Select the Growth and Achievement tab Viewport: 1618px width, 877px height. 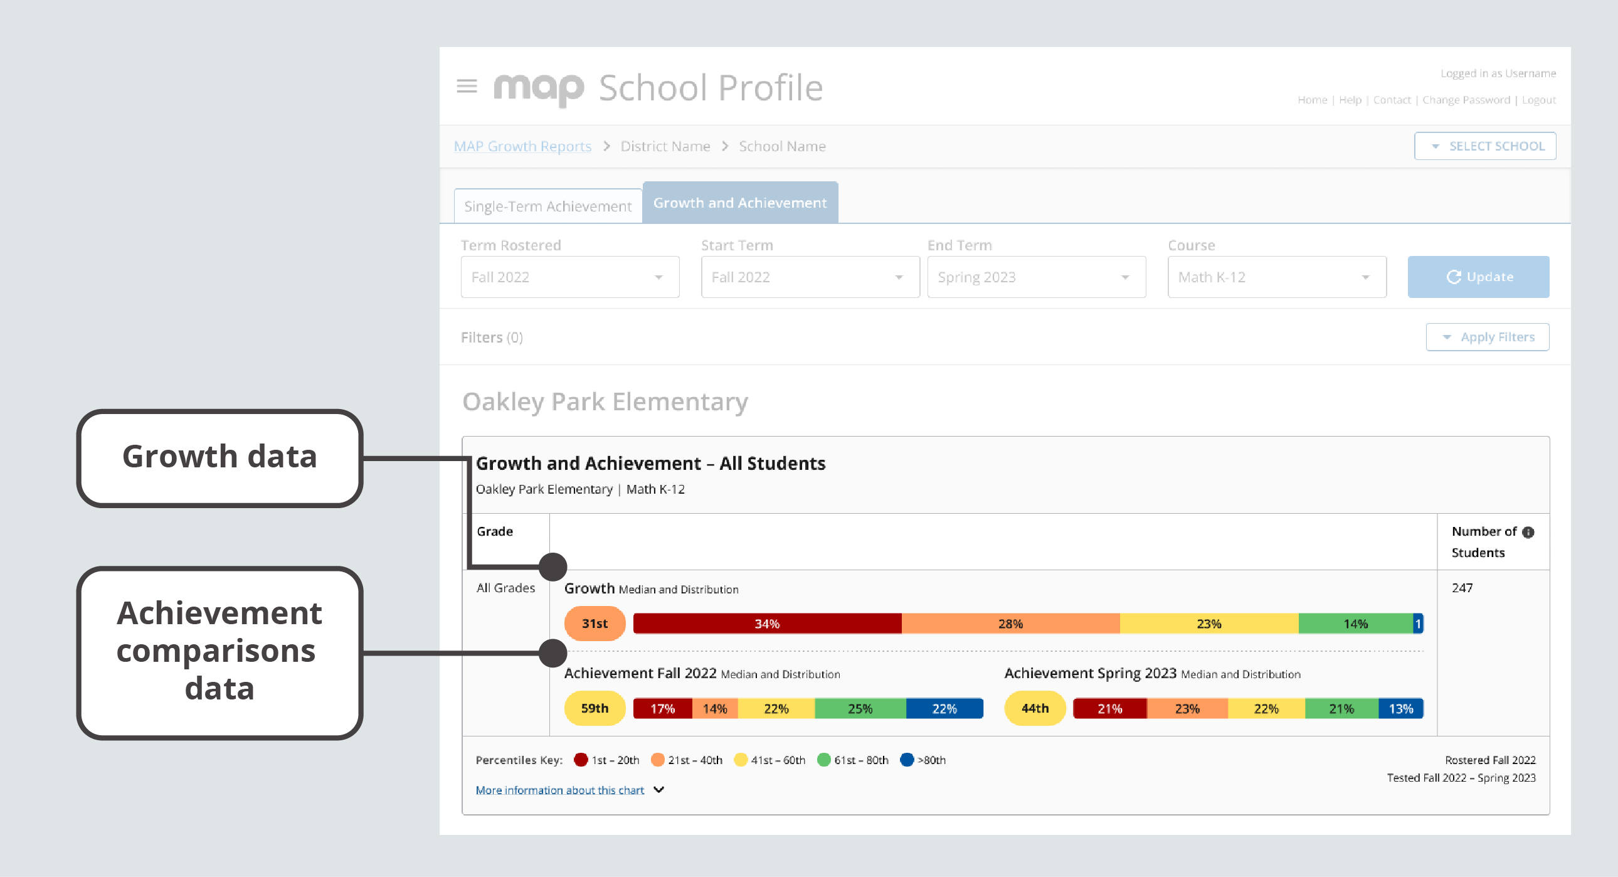[739, 202]
